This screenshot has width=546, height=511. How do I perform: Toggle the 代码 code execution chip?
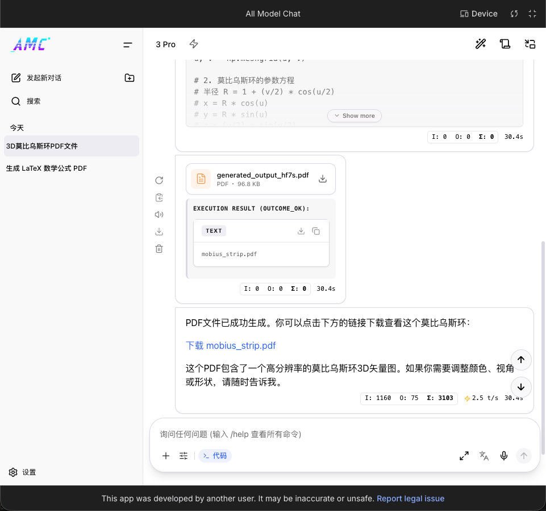(x=215, y=456)
